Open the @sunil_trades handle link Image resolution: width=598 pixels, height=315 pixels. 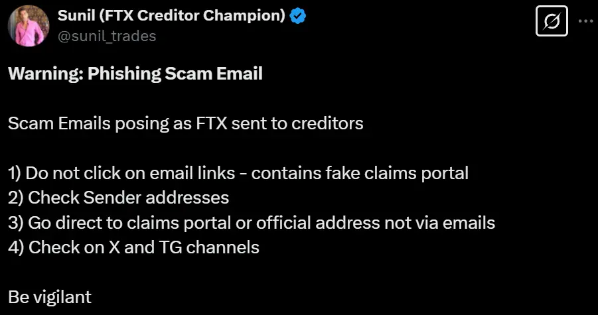point(107,36)
